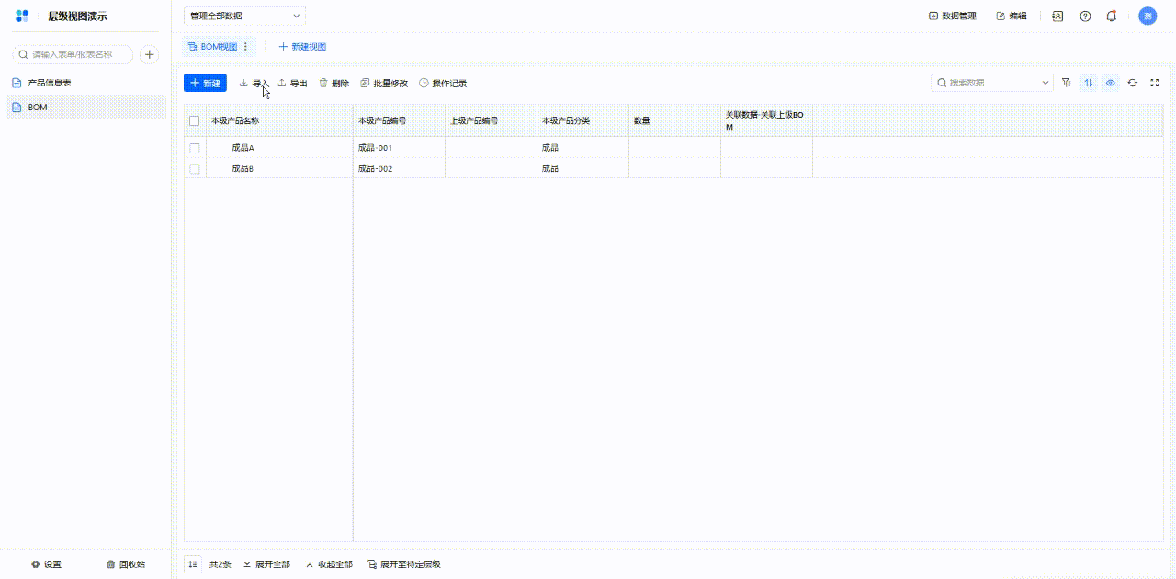Open the BOM视图 tab options menu
Viewport: 1176px width, 579px height.
point(245,46)
